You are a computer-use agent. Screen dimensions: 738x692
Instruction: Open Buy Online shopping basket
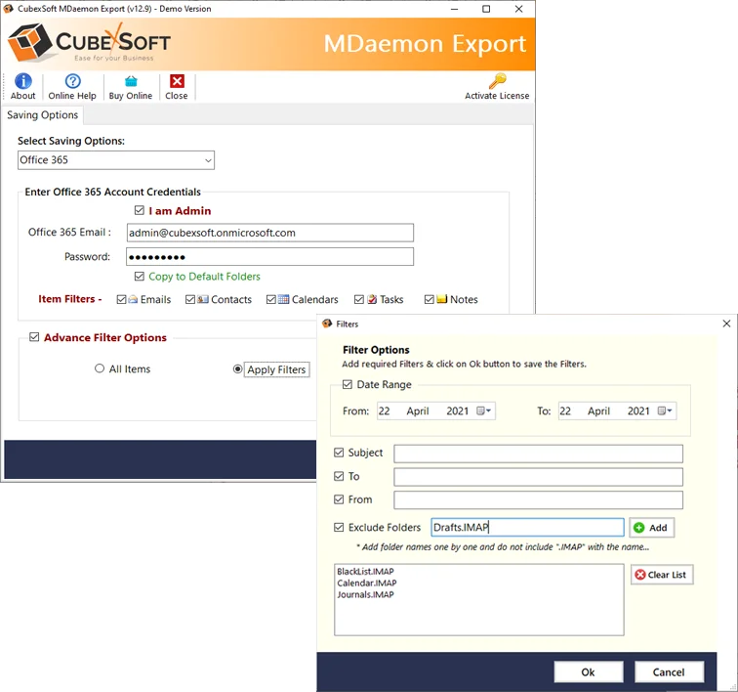(x=130, y=82)
